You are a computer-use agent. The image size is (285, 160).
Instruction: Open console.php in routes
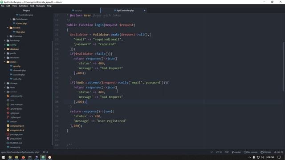[x=19, y=75]
